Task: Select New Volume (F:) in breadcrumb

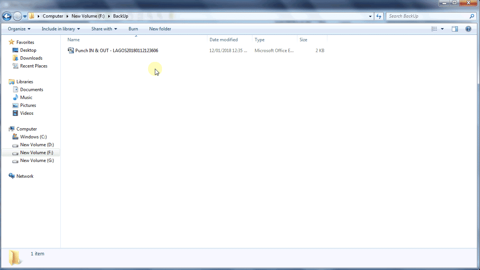Action: coord(88,16)
